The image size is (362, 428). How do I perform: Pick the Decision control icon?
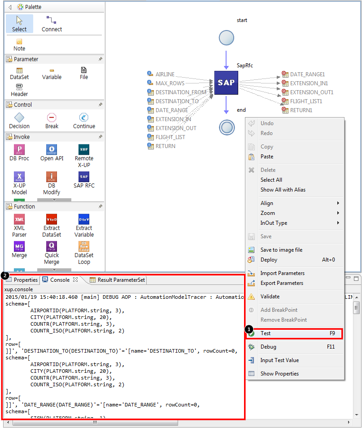19,121
